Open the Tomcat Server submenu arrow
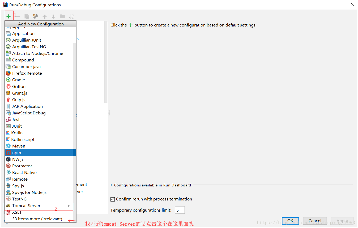The height and width of the screenshot is (228, 358). 69,206
